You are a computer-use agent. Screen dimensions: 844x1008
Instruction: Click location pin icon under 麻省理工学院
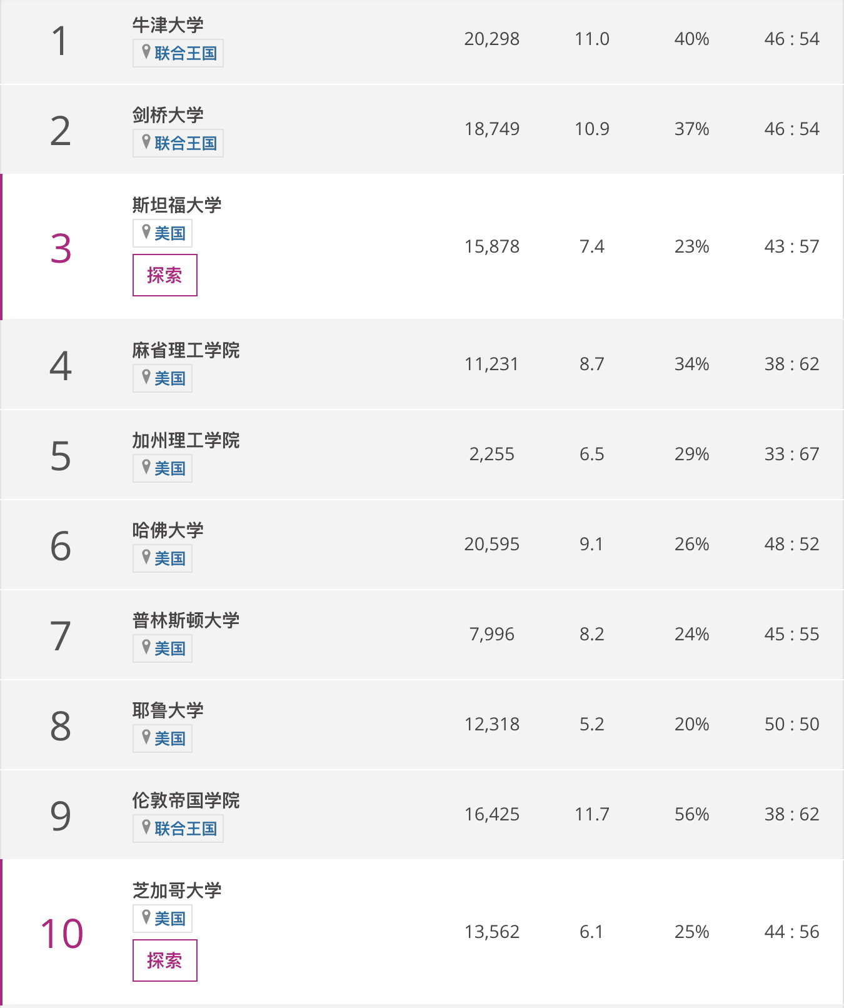(x=146, y=377)
